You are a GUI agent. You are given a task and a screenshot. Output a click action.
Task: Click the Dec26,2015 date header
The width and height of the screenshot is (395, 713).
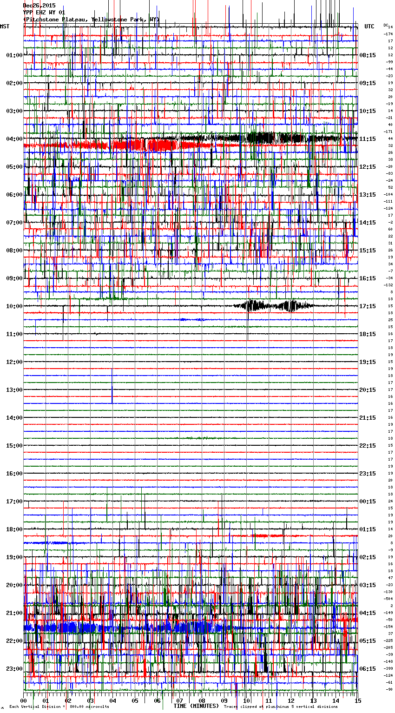[39, 6]
